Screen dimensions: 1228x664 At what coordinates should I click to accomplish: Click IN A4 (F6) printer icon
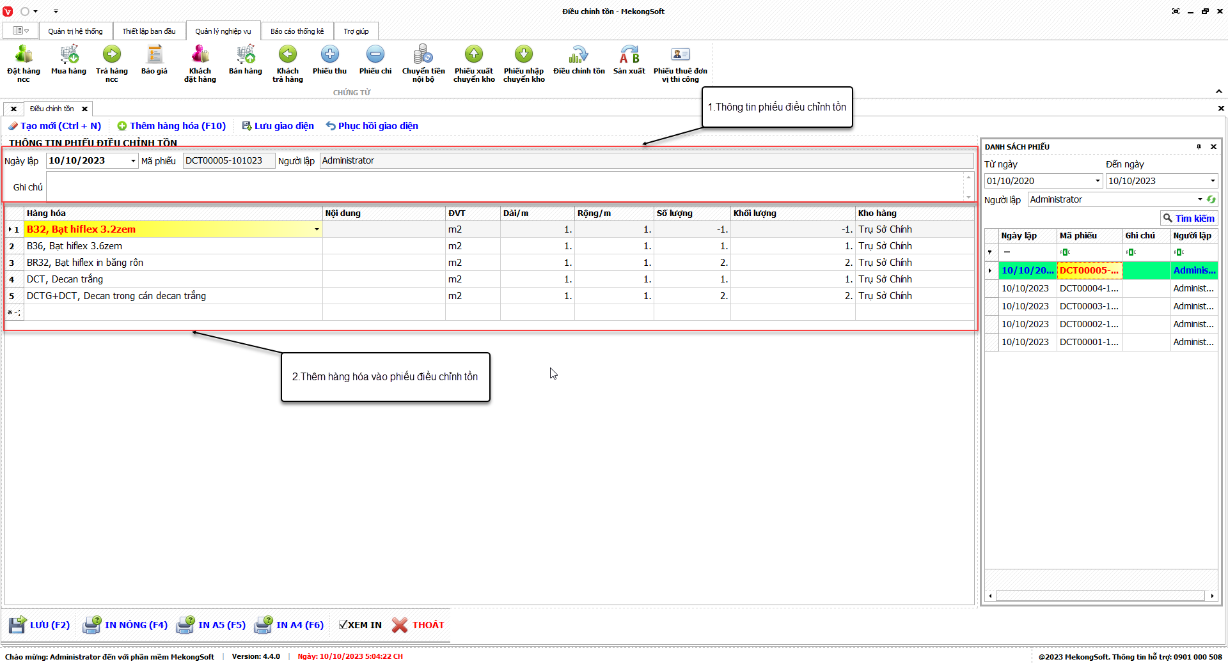[264, 624]
